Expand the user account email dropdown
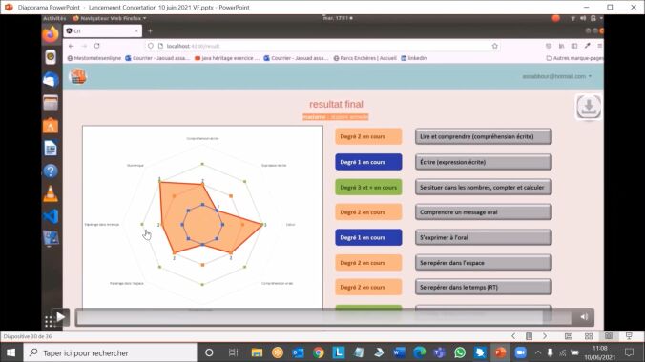 pyautogui.click(x=556, y=76)
